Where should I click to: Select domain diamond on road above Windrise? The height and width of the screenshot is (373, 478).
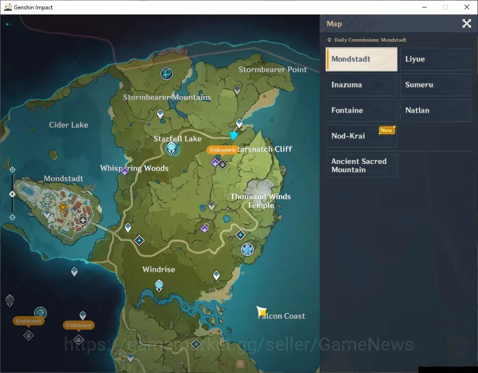(x=139, y=241)
